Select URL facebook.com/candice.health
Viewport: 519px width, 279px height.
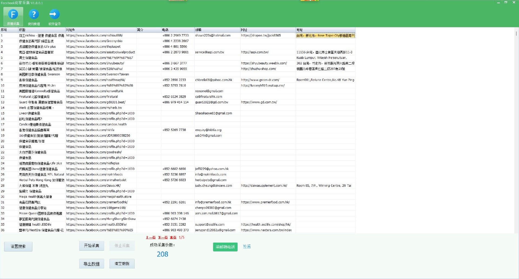(101, 125)
